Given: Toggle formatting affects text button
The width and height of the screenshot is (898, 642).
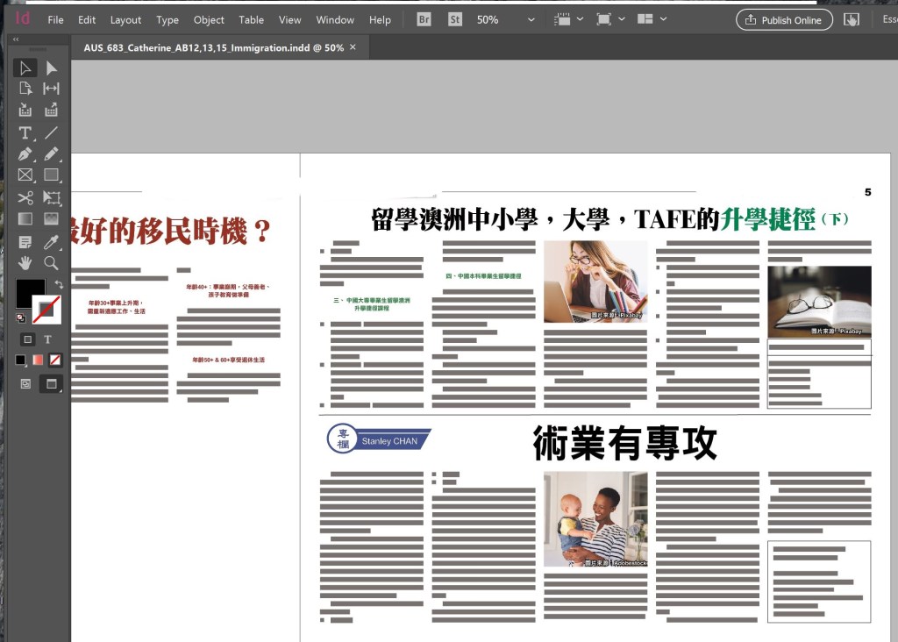Looking at the screenshot, I should [x=48, y=339].
